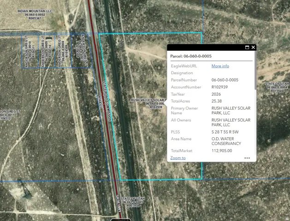Image resolution: width=290 pixels, height=221 pixels.
Task: Click the STATE OF UTAH R015946 parcel label
Action: [277, 87]
